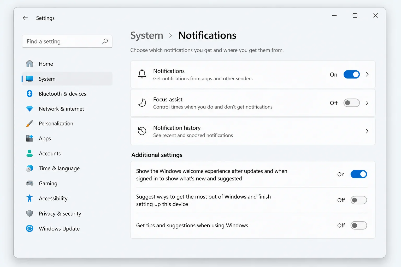
Task: Click the breadcrumb chevron separator
Action: (x=171, y=35)
